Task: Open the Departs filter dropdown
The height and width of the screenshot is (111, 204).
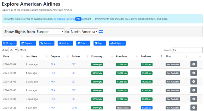Action: pyautogui.click(x=28, y=43)
